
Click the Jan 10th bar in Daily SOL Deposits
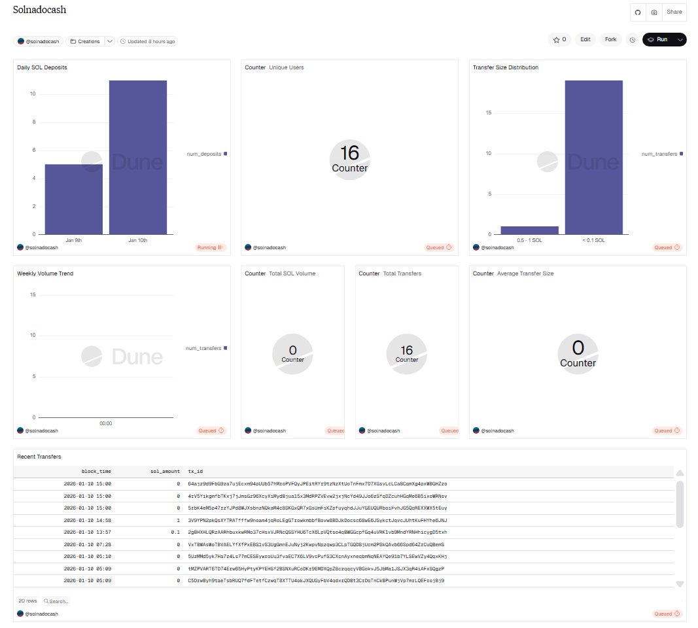coord(138,157)
